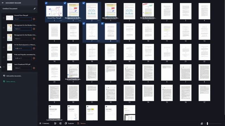
Task: Select the Highlight page of Learn Drawboard PDF
Action: [92, 113]
